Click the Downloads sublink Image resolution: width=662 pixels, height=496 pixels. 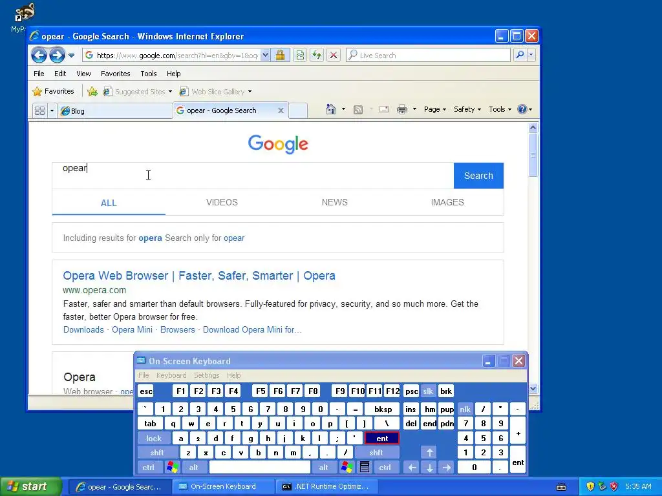click(x=83, y=329)
